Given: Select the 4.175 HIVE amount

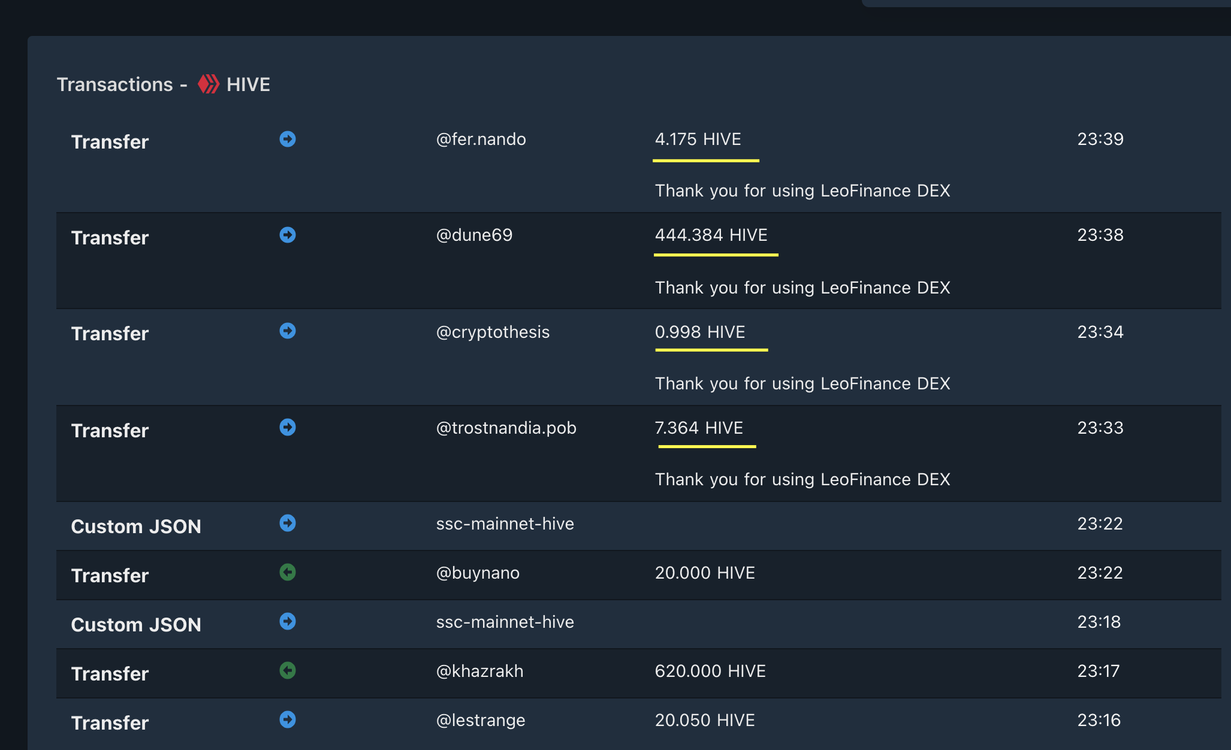Looking at the screenshot, I should 698,139.
